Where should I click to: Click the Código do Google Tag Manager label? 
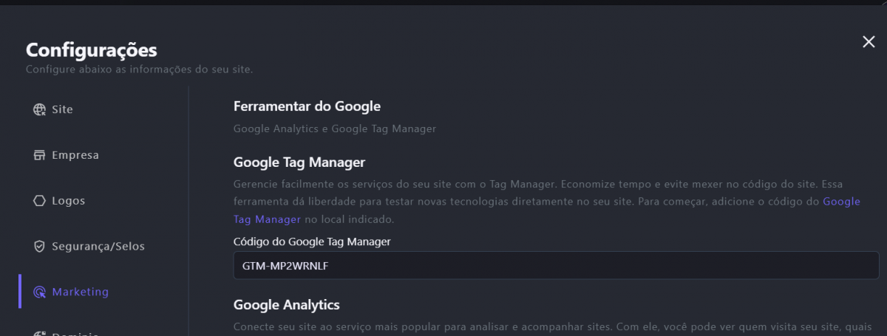[x=312, y=241]
